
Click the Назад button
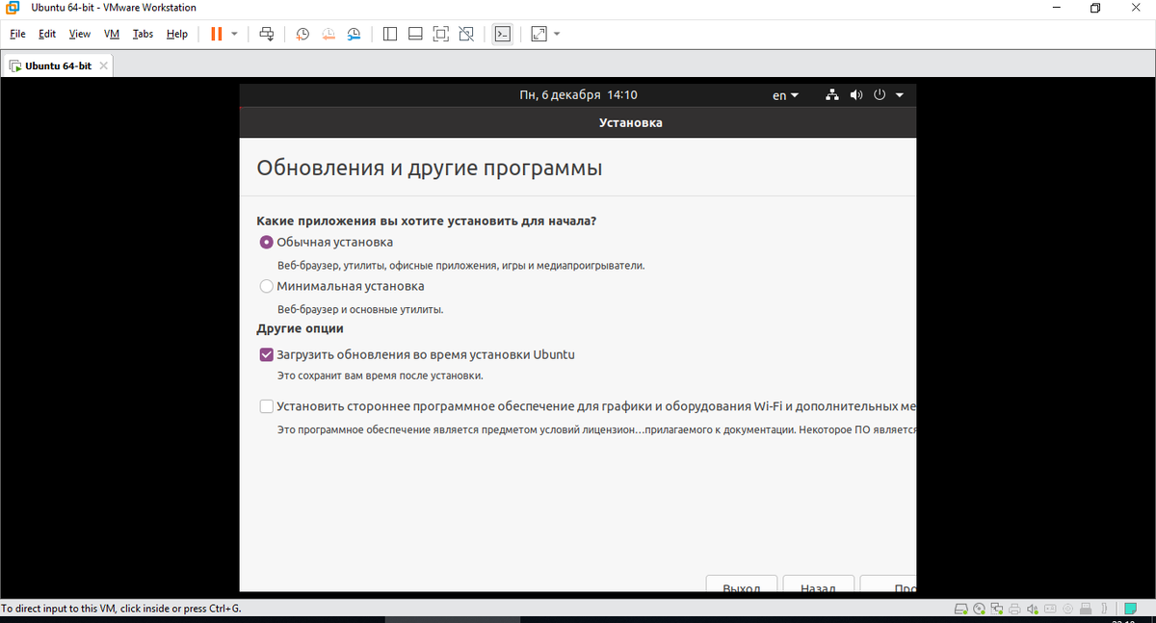pos(817,585)
